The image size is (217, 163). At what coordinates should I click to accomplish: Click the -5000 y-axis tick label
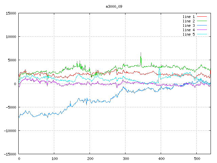tap(11, 107)
